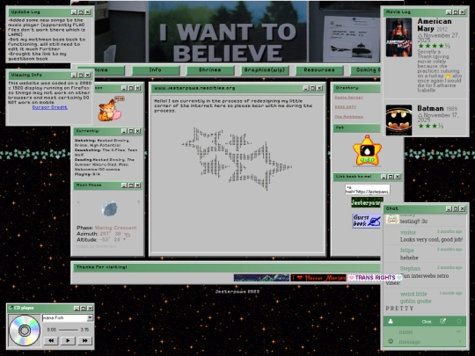The height and width of the screenshot is (356, 475).
Task: Click the Trans Rights badge
Action: pyautogui.click(x=375, y=278)
